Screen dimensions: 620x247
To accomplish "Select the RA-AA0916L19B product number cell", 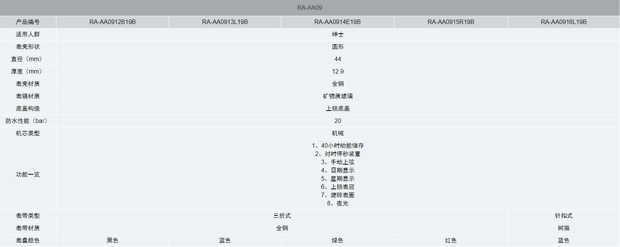I will (564, 22).
